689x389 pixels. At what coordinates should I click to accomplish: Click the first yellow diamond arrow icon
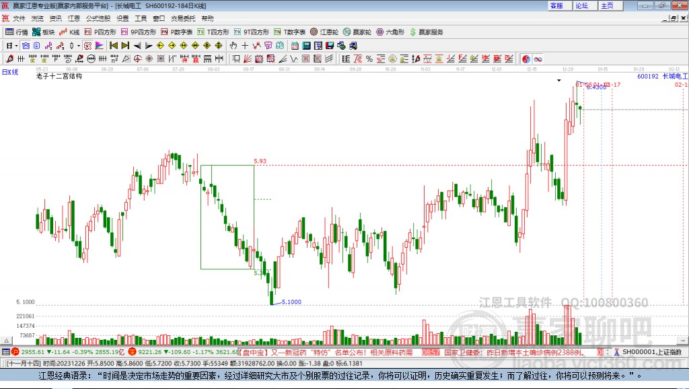160,46
